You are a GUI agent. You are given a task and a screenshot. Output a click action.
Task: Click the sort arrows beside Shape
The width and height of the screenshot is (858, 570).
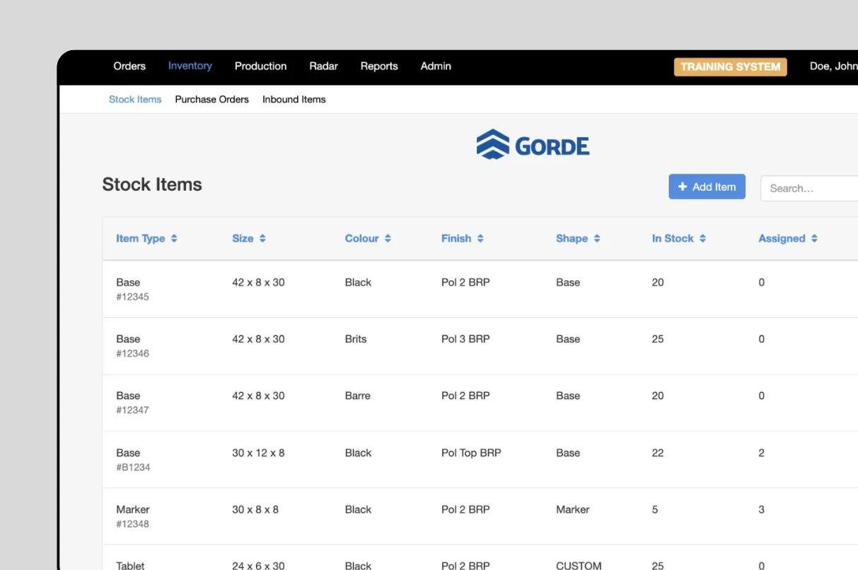coord(597,239)
